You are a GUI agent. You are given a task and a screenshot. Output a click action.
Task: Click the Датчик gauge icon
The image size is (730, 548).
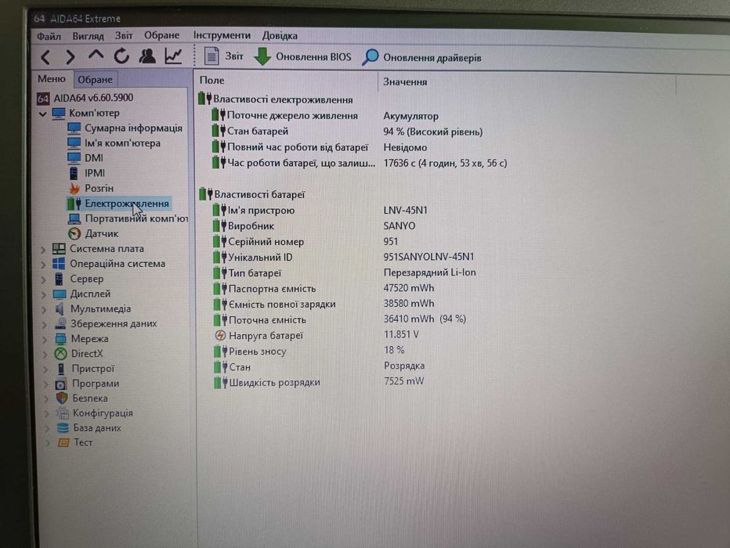74,233
